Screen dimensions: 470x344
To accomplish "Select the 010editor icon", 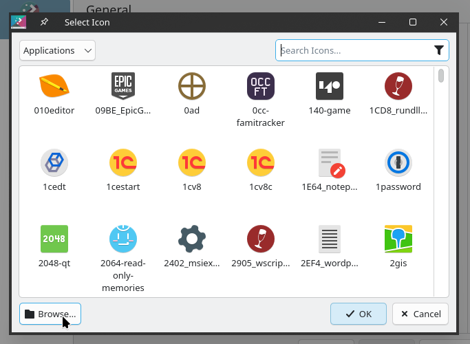I will point(54,86).
